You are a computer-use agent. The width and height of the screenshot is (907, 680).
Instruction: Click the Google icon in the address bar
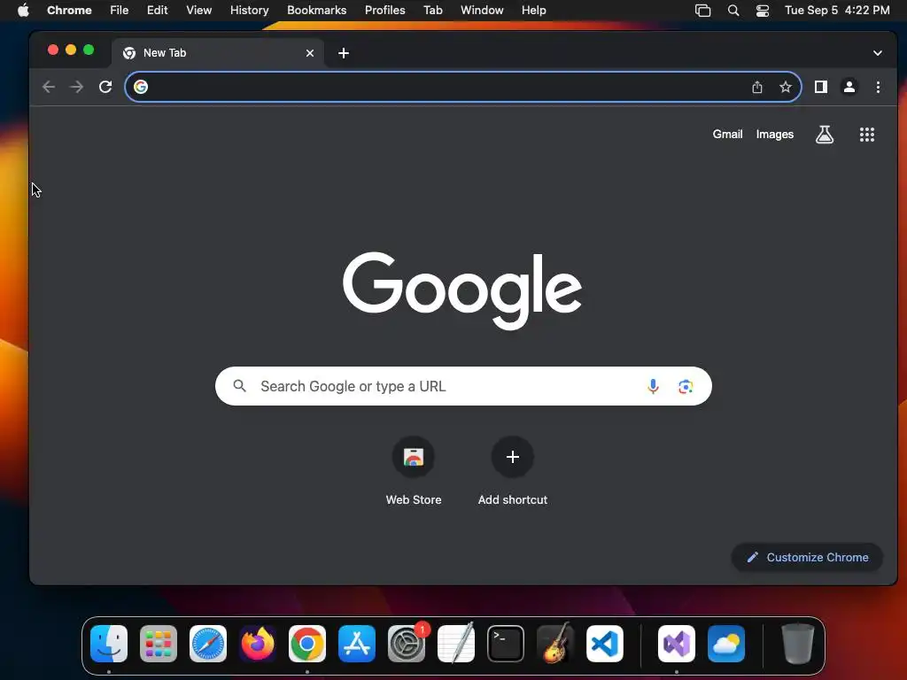(x=141, y=87)
